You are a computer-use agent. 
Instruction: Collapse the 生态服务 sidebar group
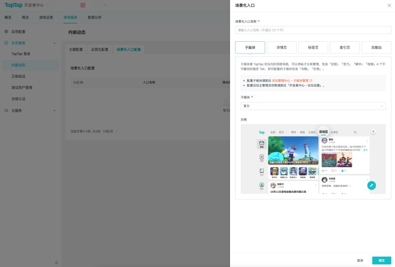pos(54,43)
